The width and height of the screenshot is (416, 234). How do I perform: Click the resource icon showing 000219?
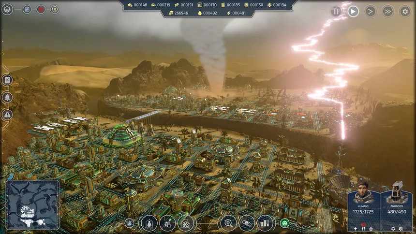pyautogui.click(x=153, y=5)
